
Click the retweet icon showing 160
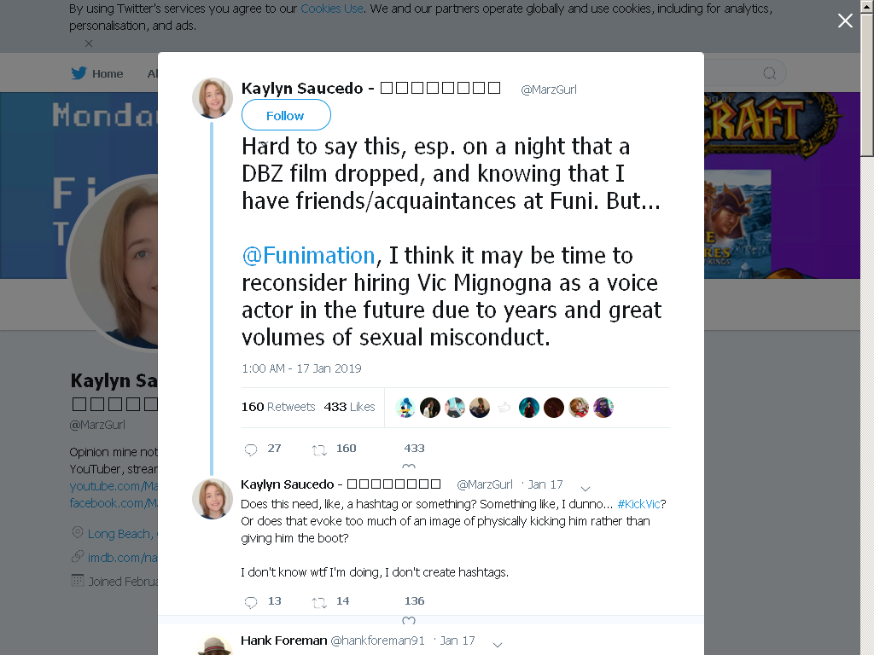click(319, 450)
